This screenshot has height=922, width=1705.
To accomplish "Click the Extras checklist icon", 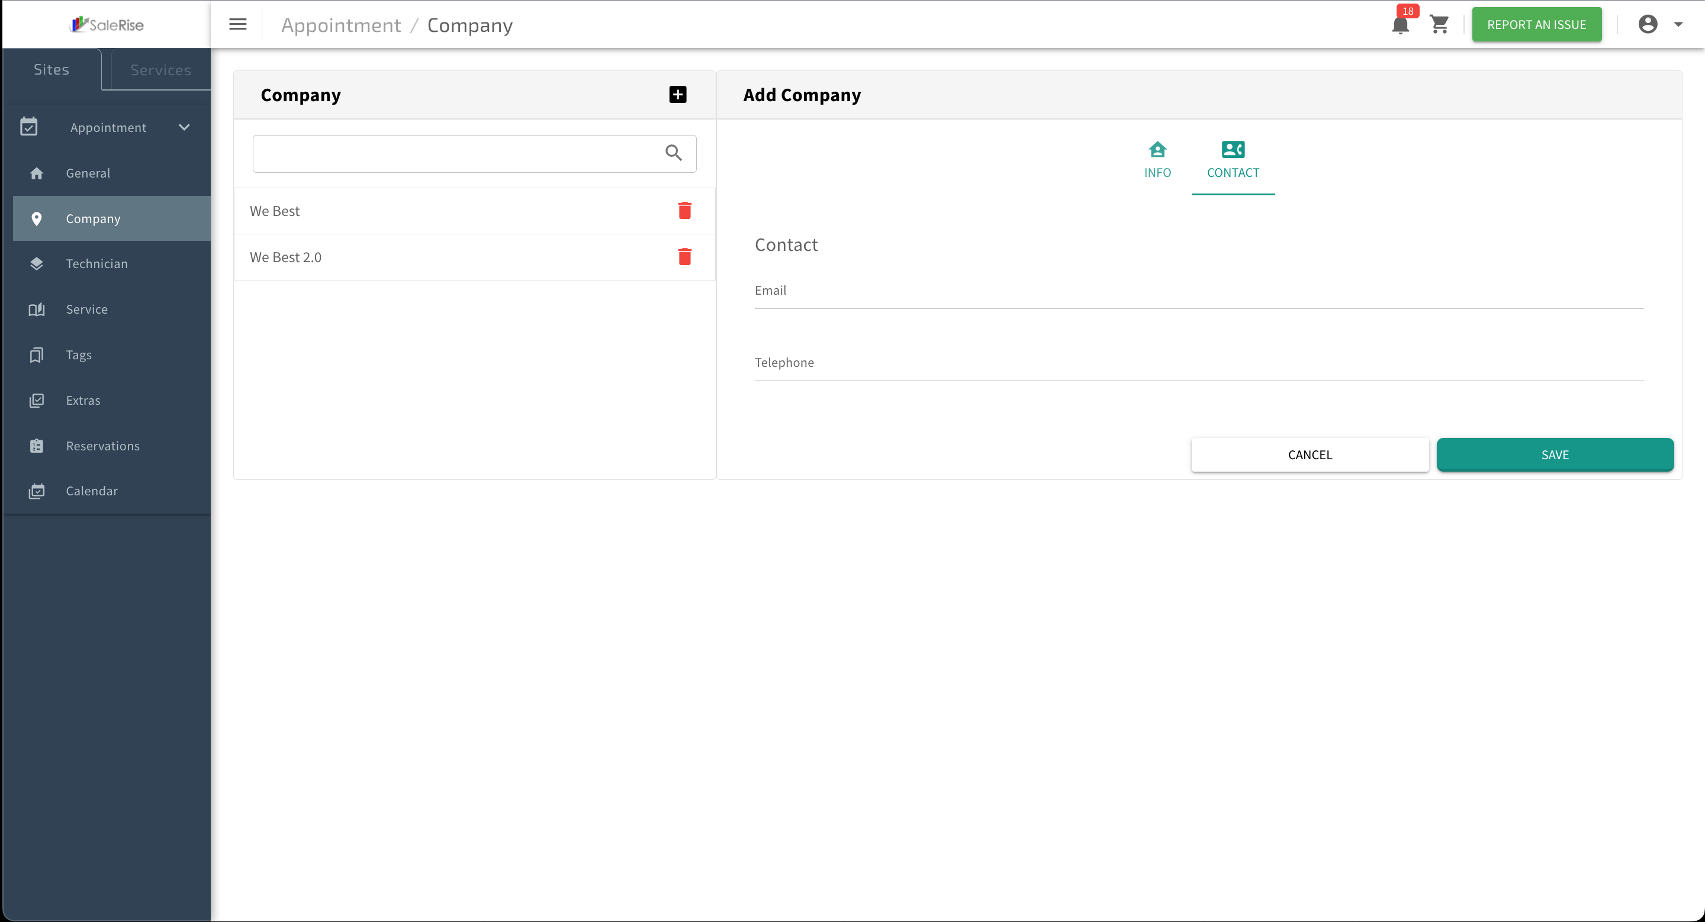I will (36, 401).
